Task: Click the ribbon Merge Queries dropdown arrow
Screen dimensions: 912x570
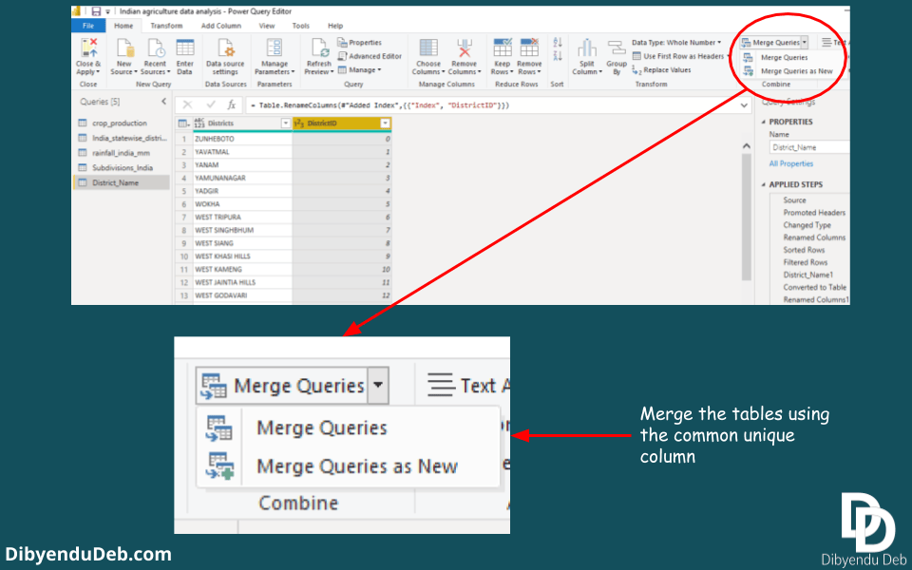Action: [x=805, y=43]
